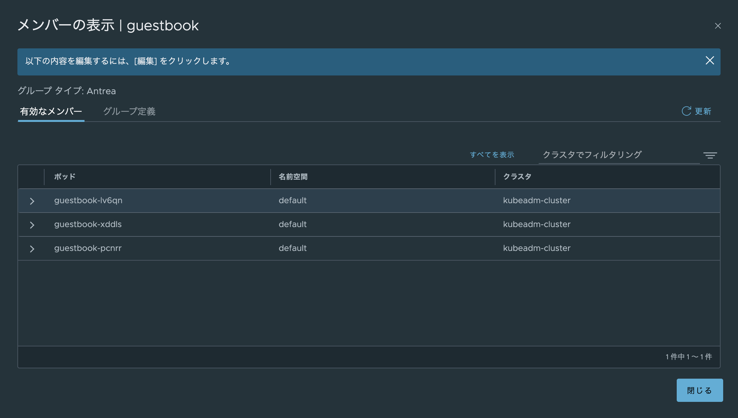
Task: Select the guestbook-lv6qn pod name
Action: point(88,201)
